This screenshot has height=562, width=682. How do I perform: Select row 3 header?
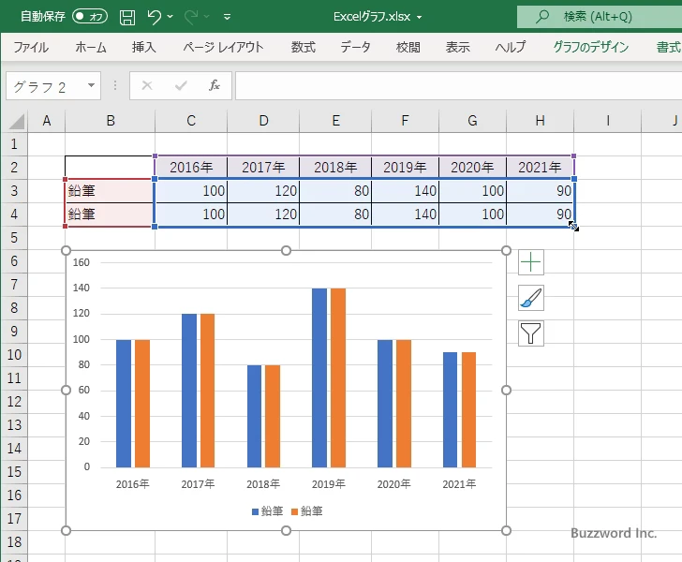14,190
